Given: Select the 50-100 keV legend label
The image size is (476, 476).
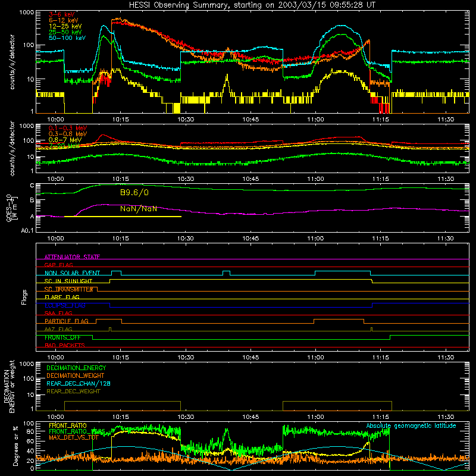Looking at the screenshot, I should 67,38.
